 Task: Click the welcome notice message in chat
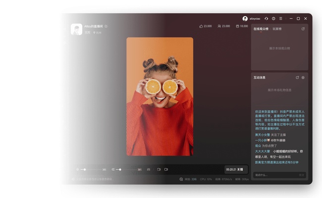click(x=280, y=120)
